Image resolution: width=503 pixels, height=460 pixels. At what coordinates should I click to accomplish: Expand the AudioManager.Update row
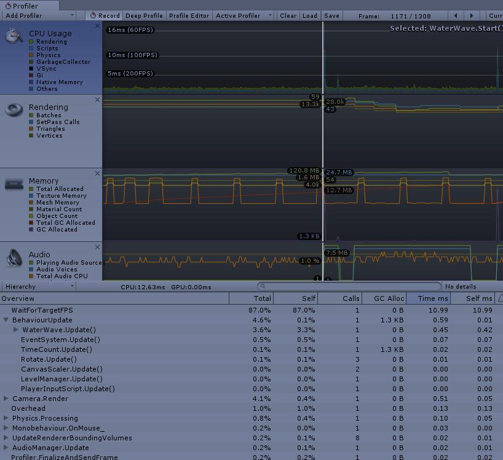point(6,448)
